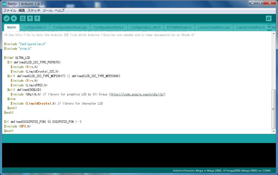Switch to the DOGMbitmaps.h tab
The image size is (278, 175).
179,27
